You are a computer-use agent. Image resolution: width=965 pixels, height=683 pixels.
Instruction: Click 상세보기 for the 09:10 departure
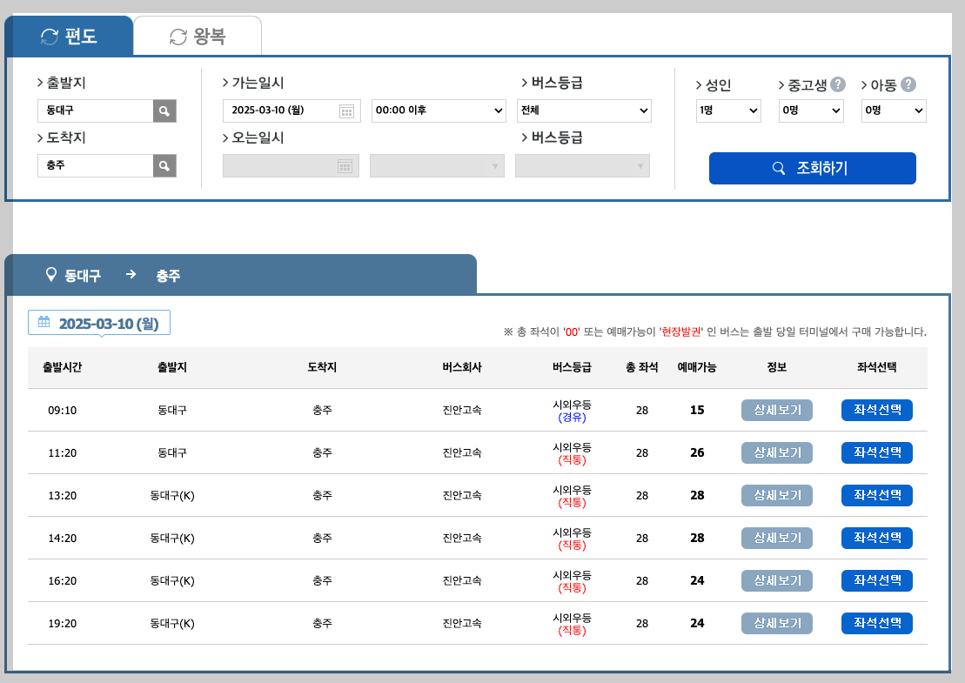(x=776, y=410)
